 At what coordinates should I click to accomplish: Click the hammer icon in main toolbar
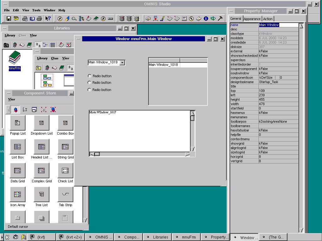click(220, 19)
